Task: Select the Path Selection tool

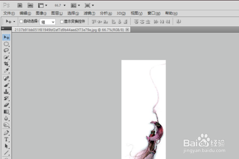Action: (6, 146)
